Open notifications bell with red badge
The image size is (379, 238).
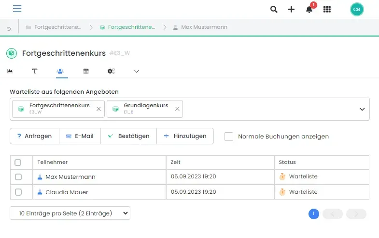(309, 9)
